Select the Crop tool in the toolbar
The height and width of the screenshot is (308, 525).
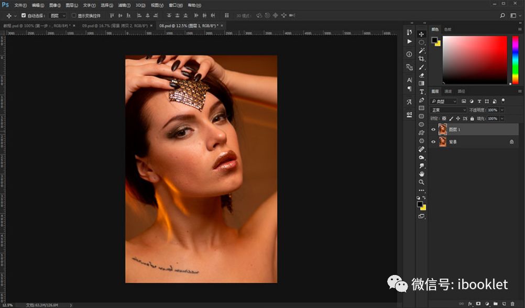click(422, 59)
